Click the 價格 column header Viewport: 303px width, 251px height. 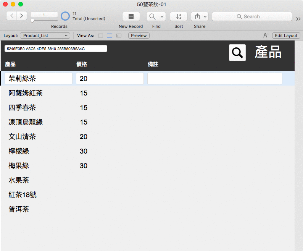click(x=82, y=64)
